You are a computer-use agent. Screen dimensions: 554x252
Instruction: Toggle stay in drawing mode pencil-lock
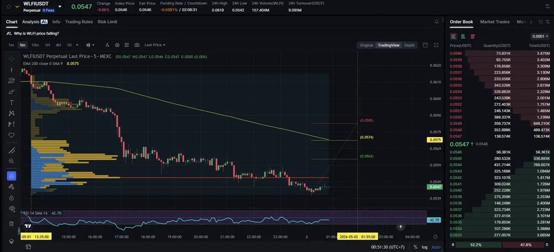[x=12, y=186]
